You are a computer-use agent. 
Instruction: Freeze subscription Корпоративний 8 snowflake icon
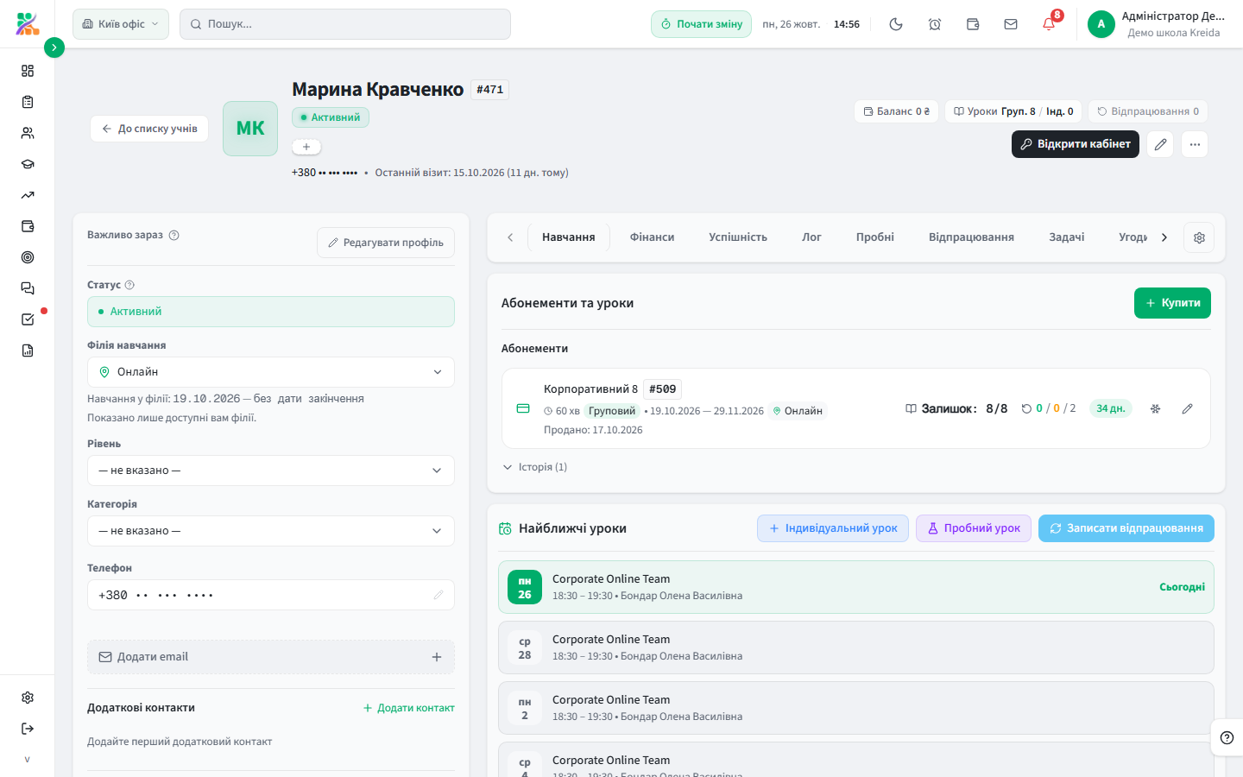coord(1155,408)
